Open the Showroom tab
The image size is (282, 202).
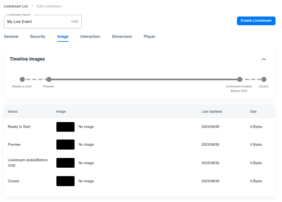122,37
